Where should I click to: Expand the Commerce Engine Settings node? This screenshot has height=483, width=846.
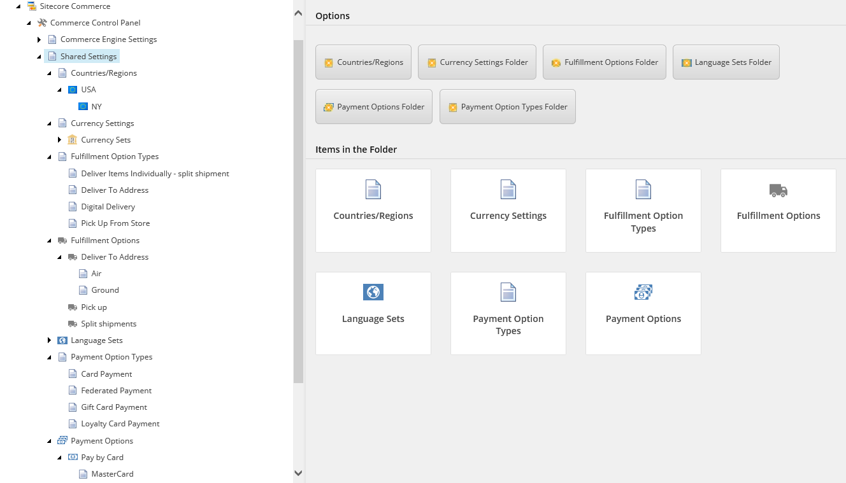(x=39, y=39)
